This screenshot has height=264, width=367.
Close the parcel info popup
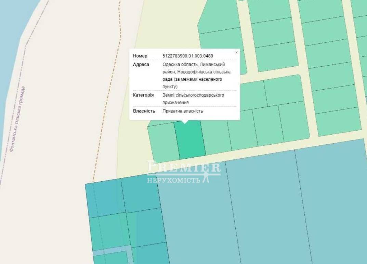tap(236, 53)
